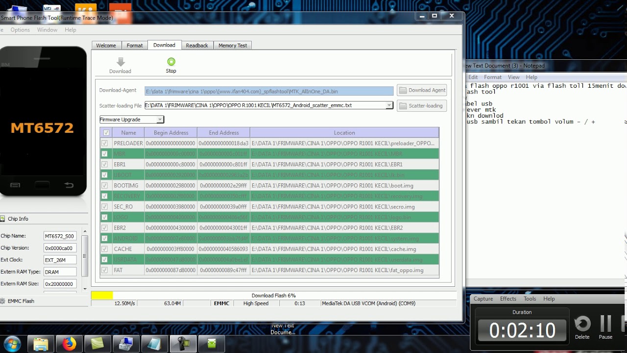Image resolution: width=627 pixels, height=353 pixels.
Task: Click the Extern RAM Type field
Action: coord(60,272)
